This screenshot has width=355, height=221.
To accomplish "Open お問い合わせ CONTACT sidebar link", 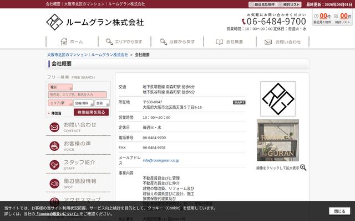I will coord(78,127).
